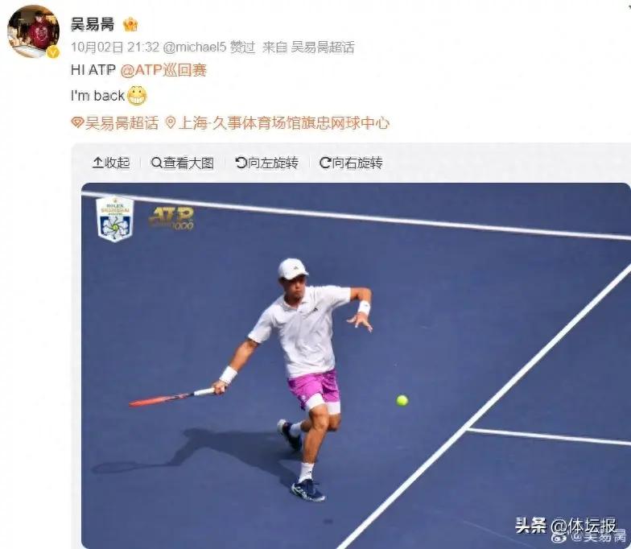The height and width of the screenshot is (549, 631).
Task: Open the poster's profile avatar
Action: click(x=34, y=31)
